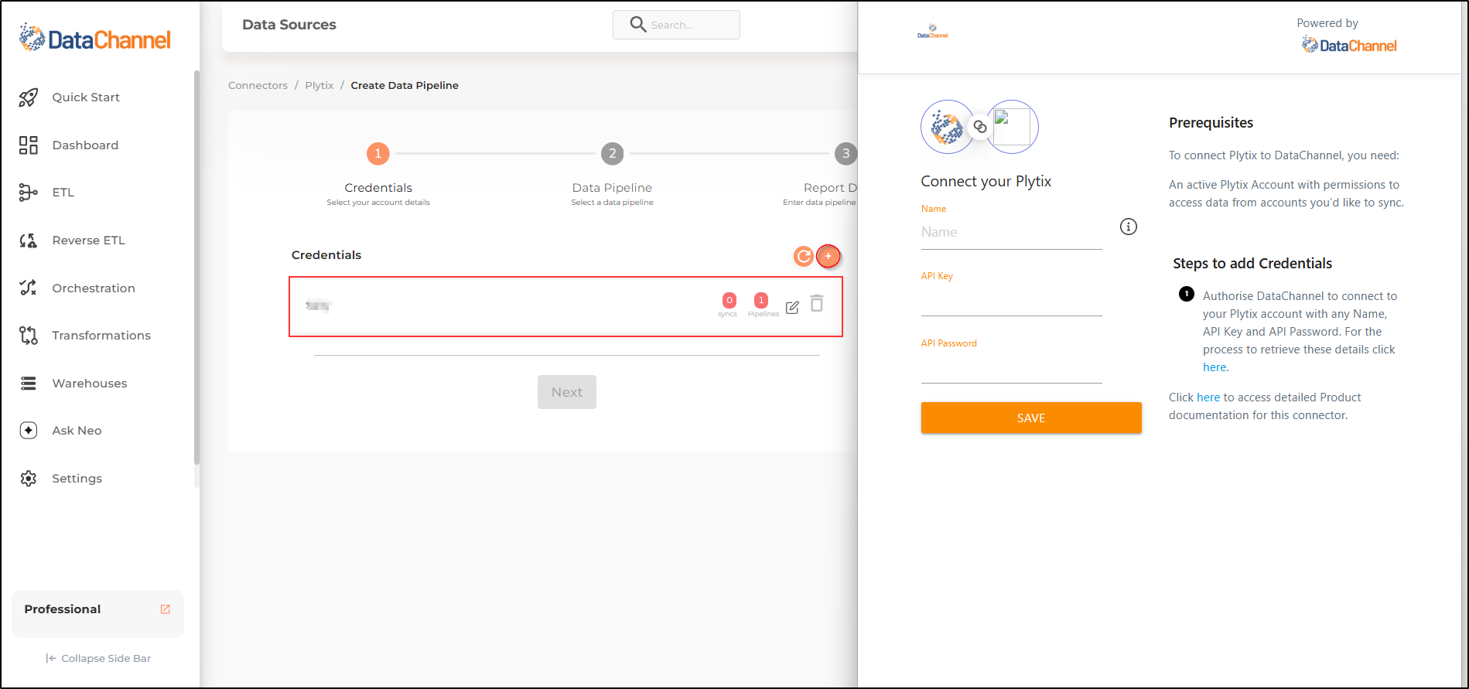Screen dimensions: 1469x689
Task: Click the Settings gear icon
Action: pos(29,479)
